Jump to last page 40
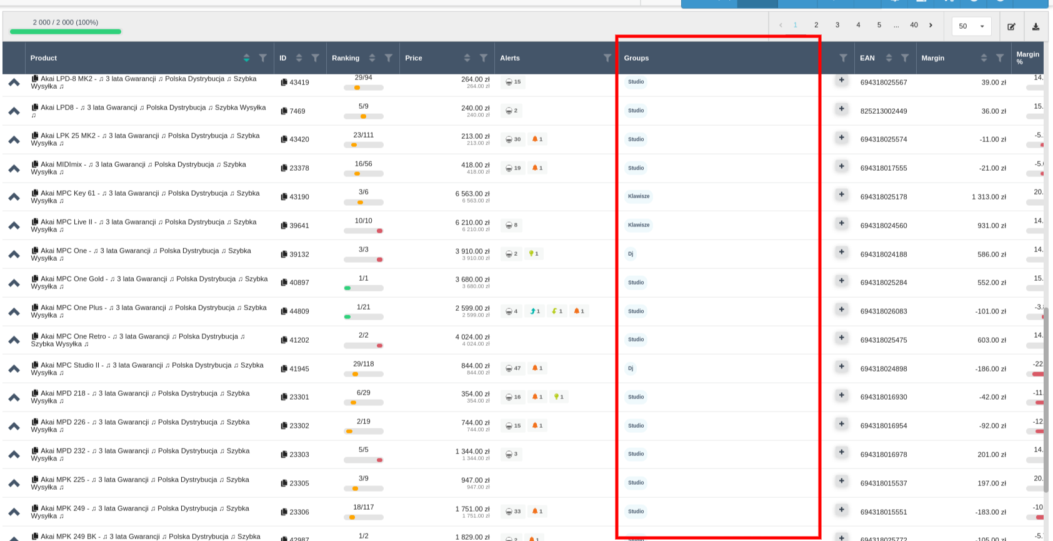Image resolution: width=1053 pixels, height=541 pixels. [914, 25]
